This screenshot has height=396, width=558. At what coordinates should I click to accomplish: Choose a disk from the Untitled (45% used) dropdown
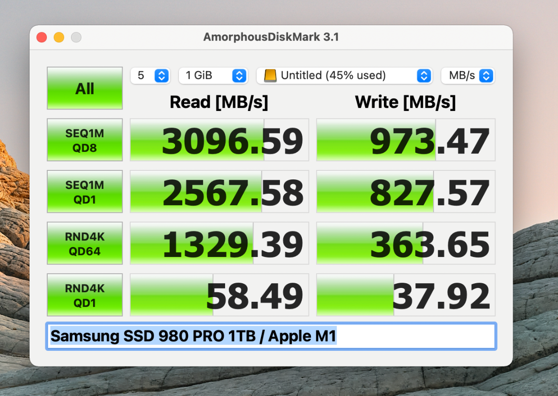(344, 76)
